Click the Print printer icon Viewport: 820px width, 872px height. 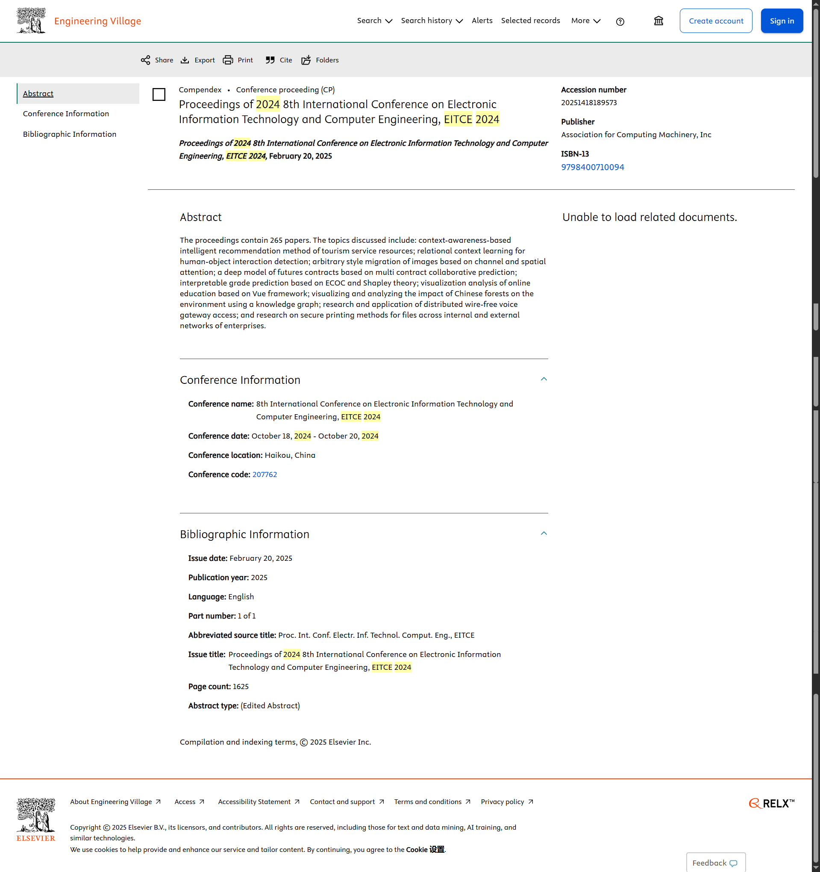click(228, 60)
